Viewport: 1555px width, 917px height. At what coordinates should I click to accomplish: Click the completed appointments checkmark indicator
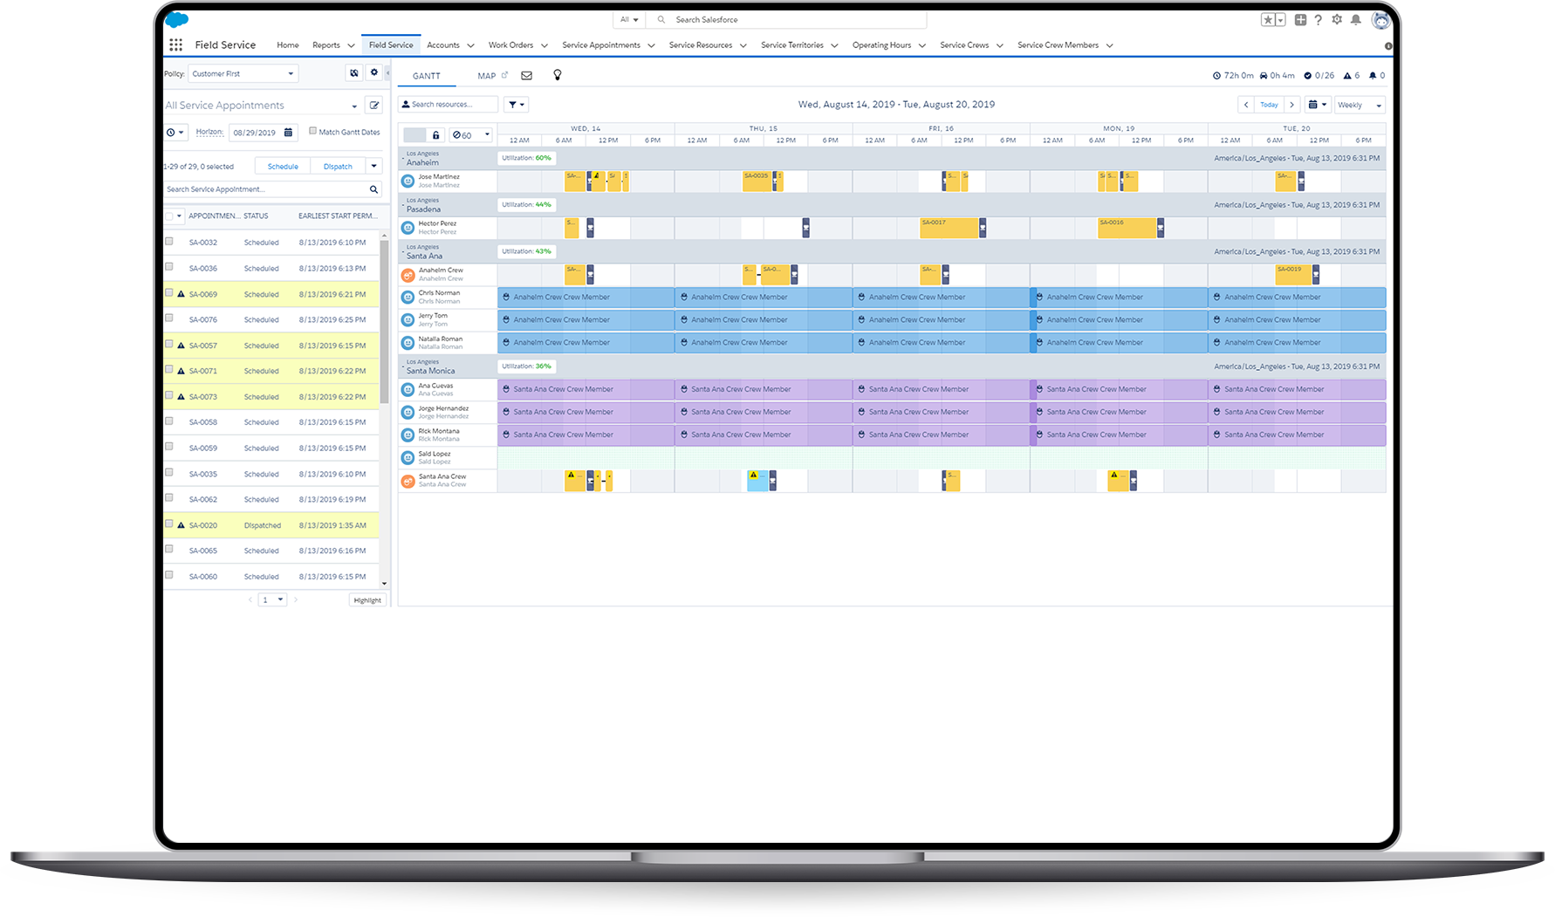pos(1319,76)
